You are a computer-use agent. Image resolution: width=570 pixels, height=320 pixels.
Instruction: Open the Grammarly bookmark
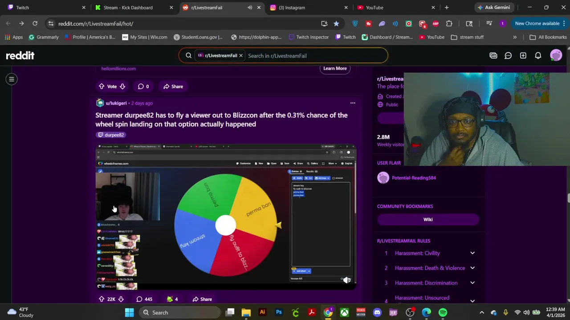[44, 37]
